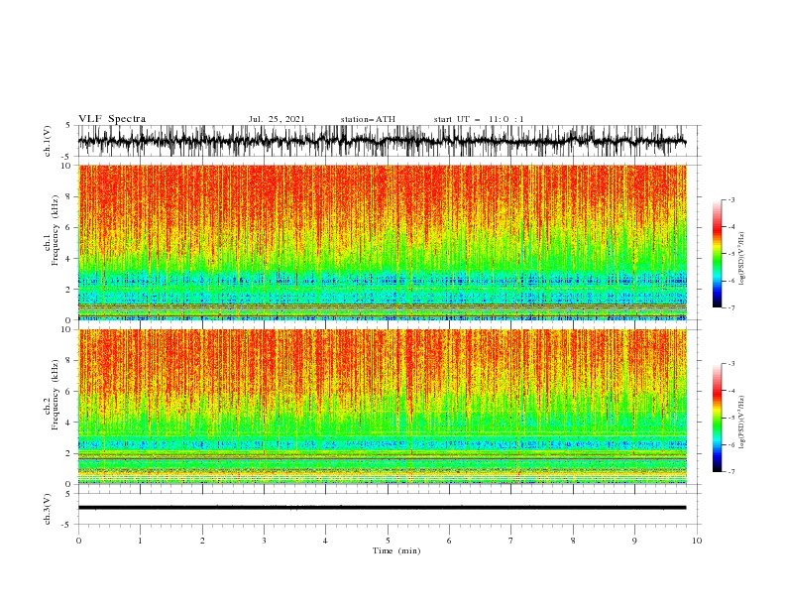Click the "-3" label on ch.1 color bar
Screen dimensions: 785x607
[x=730, y=199]
